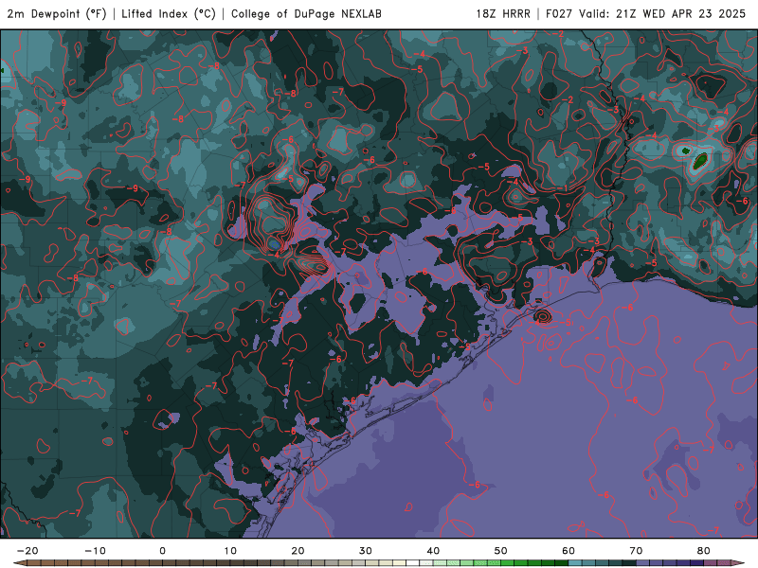This screenshot has width=758, height=568.
Task: Click the 20 label on the color scale
Action: (x=298, y=551)
